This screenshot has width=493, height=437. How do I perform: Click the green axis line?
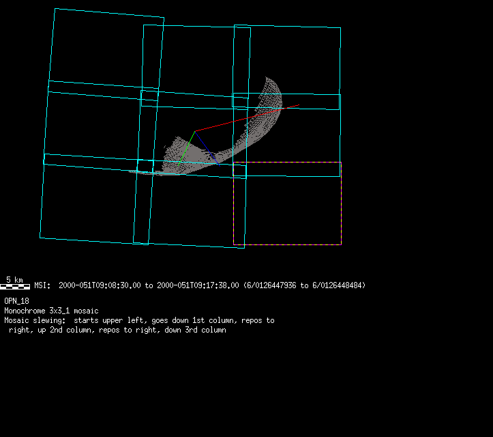point(186,148)
